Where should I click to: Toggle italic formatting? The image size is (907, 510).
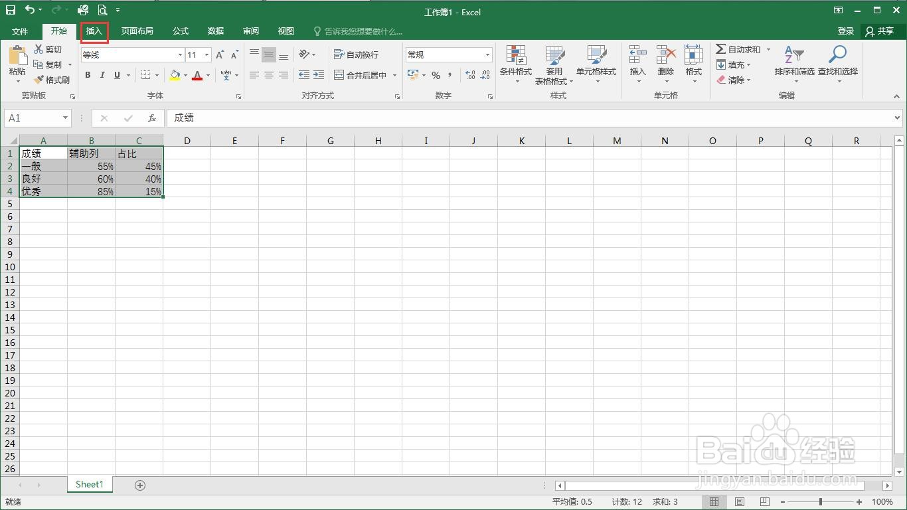tap(102, 75)
